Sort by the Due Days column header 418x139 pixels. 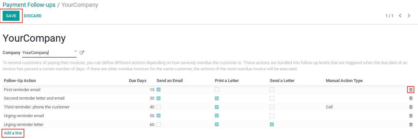pos(137,80)
